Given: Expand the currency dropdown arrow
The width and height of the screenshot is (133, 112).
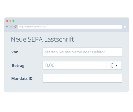Looking at the screenshot, I should coord(116,65).
